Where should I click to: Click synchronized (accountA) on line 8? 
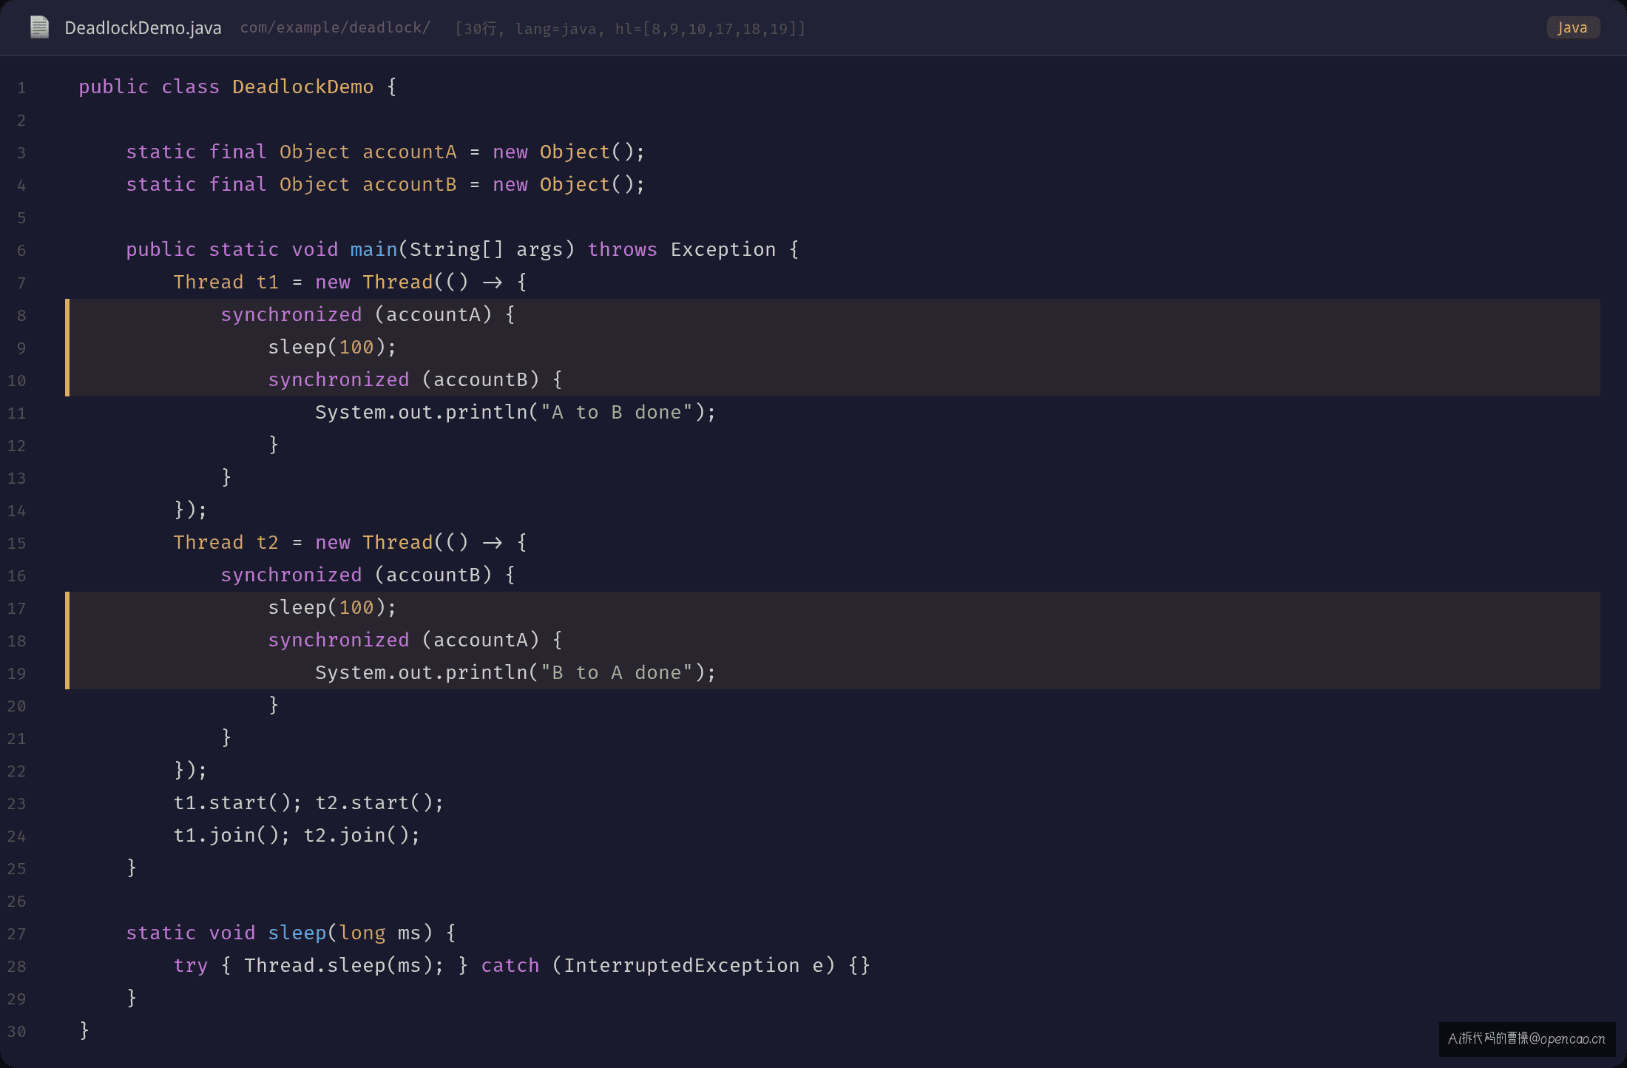pyautogui.click(x=356, y=314)
